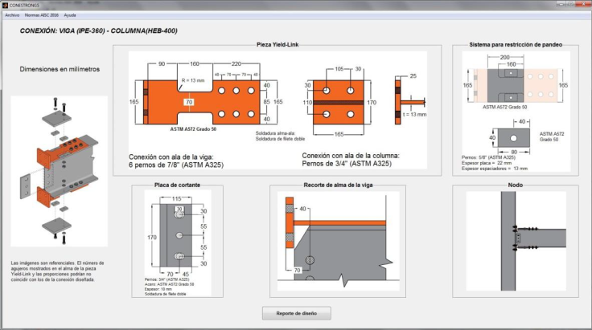Open the Normas AISC 2016 menu
The width and height of the screenshot is (592, 330).
(41, 14)
